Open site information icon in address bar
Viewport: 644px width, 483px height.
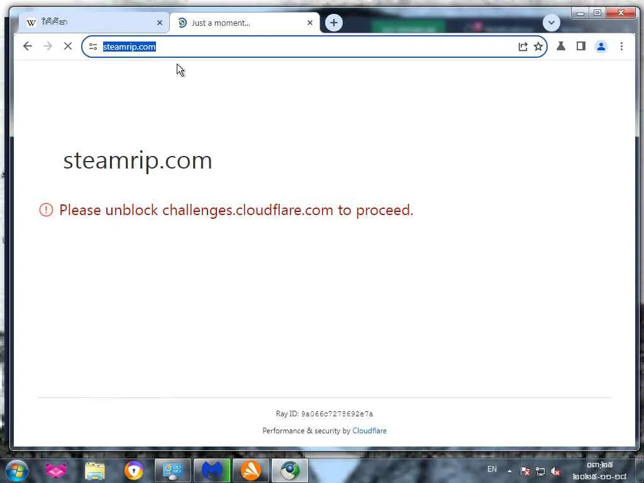[93, 47]
